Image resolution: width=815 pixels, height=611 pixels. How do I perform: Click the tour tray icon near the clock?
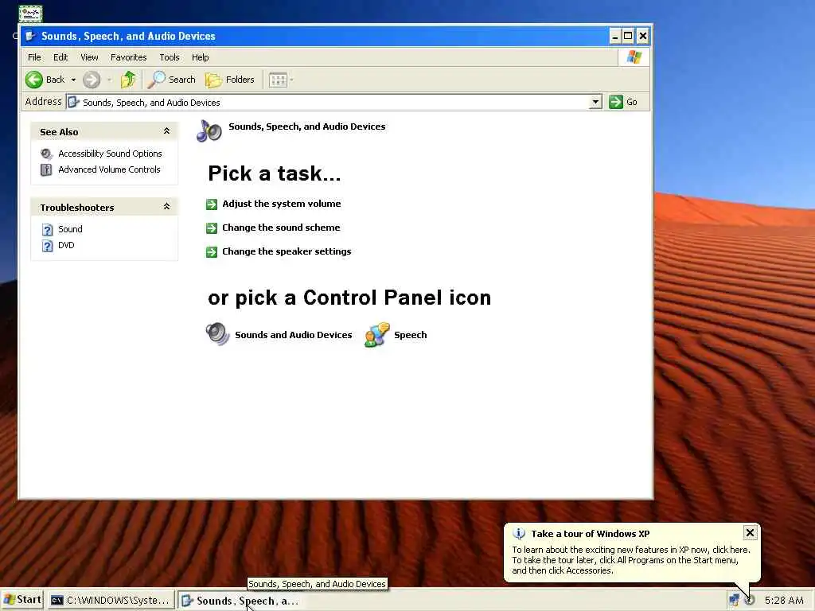(750, 600)
